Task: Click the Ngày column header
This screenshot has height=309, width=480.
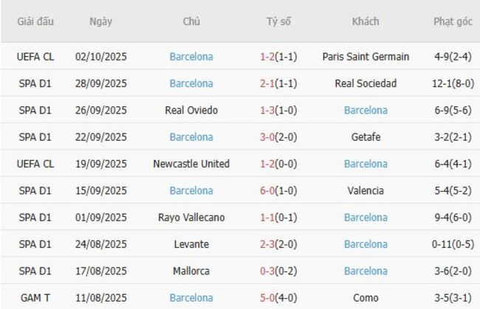Action: (100, 21)
